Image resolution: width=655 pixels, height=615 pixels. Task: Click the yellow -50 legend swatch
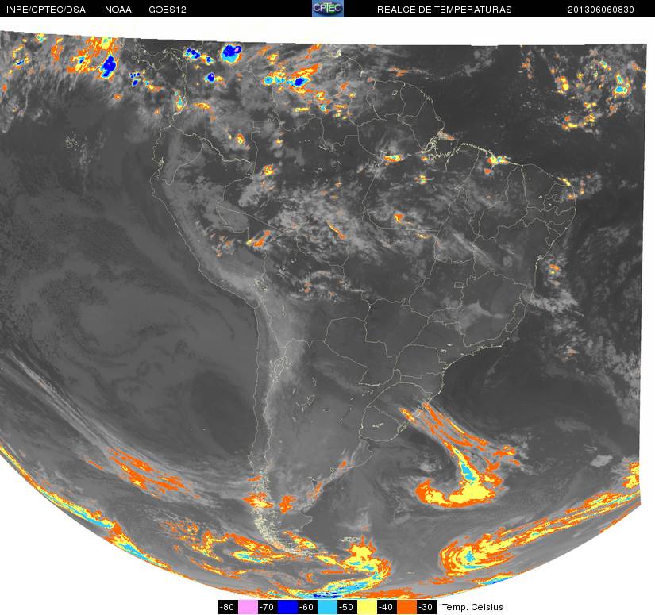coord(367,606)
